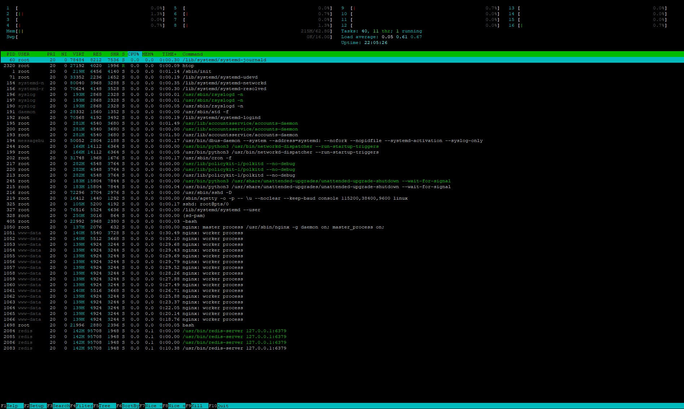Sort by the PID column header
This screenshot has width=684, height=409.
[x=11, y=54]
